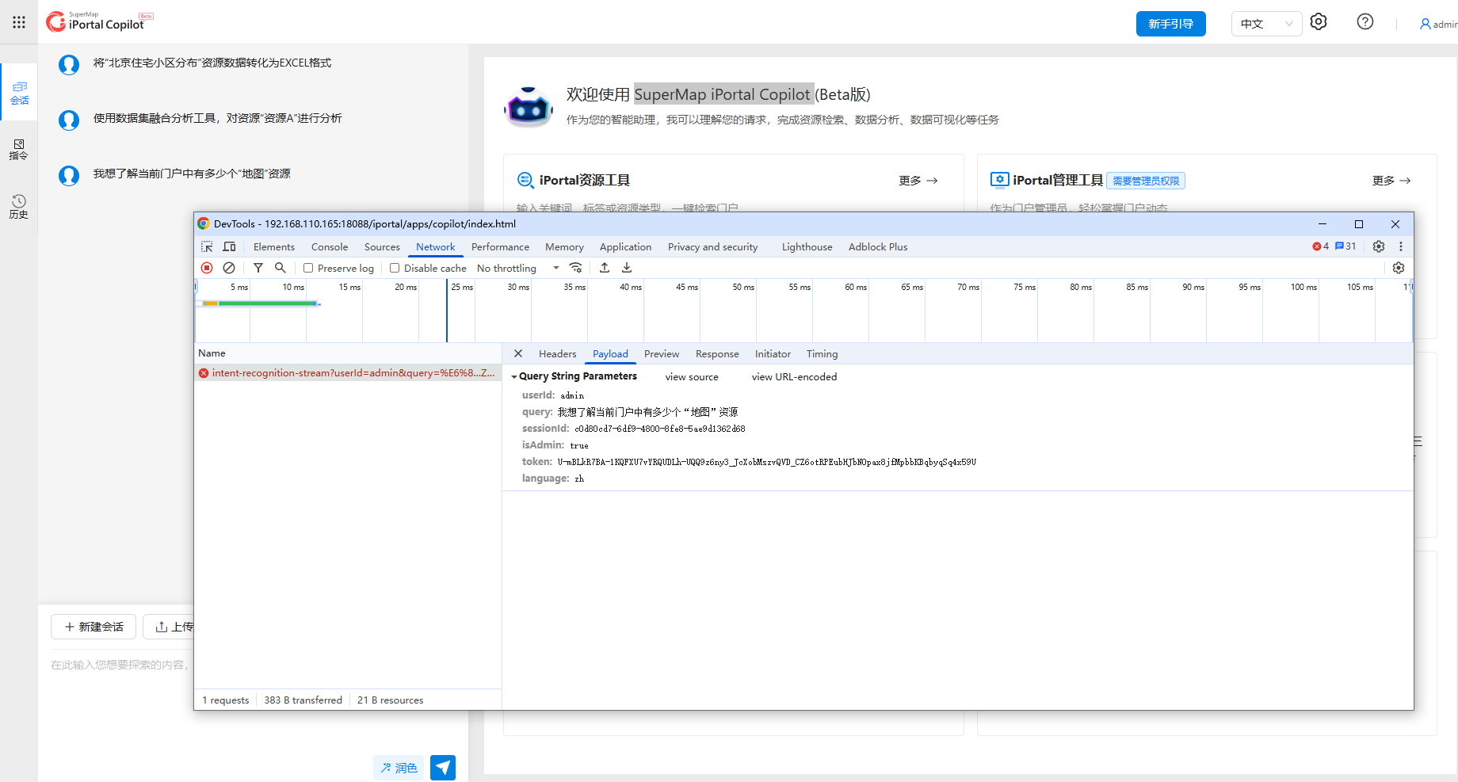Enable Preserve log checkbox
Screen dimensions: 1458x782
tap(308, 268)
